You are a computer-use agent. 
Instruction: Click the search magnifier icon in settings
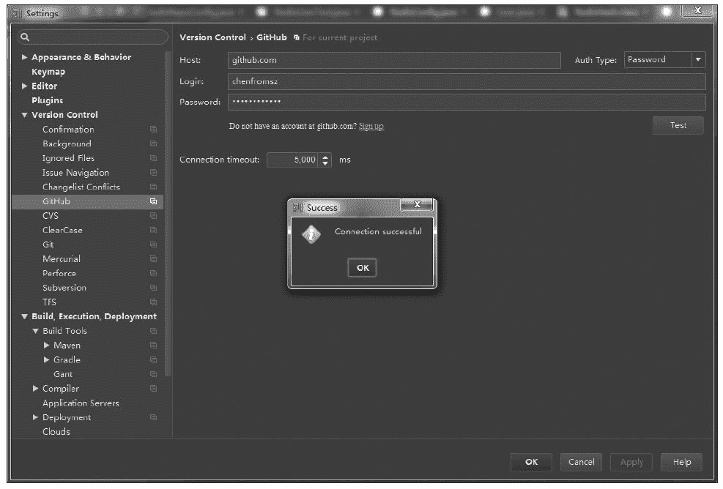click(25, 37)
